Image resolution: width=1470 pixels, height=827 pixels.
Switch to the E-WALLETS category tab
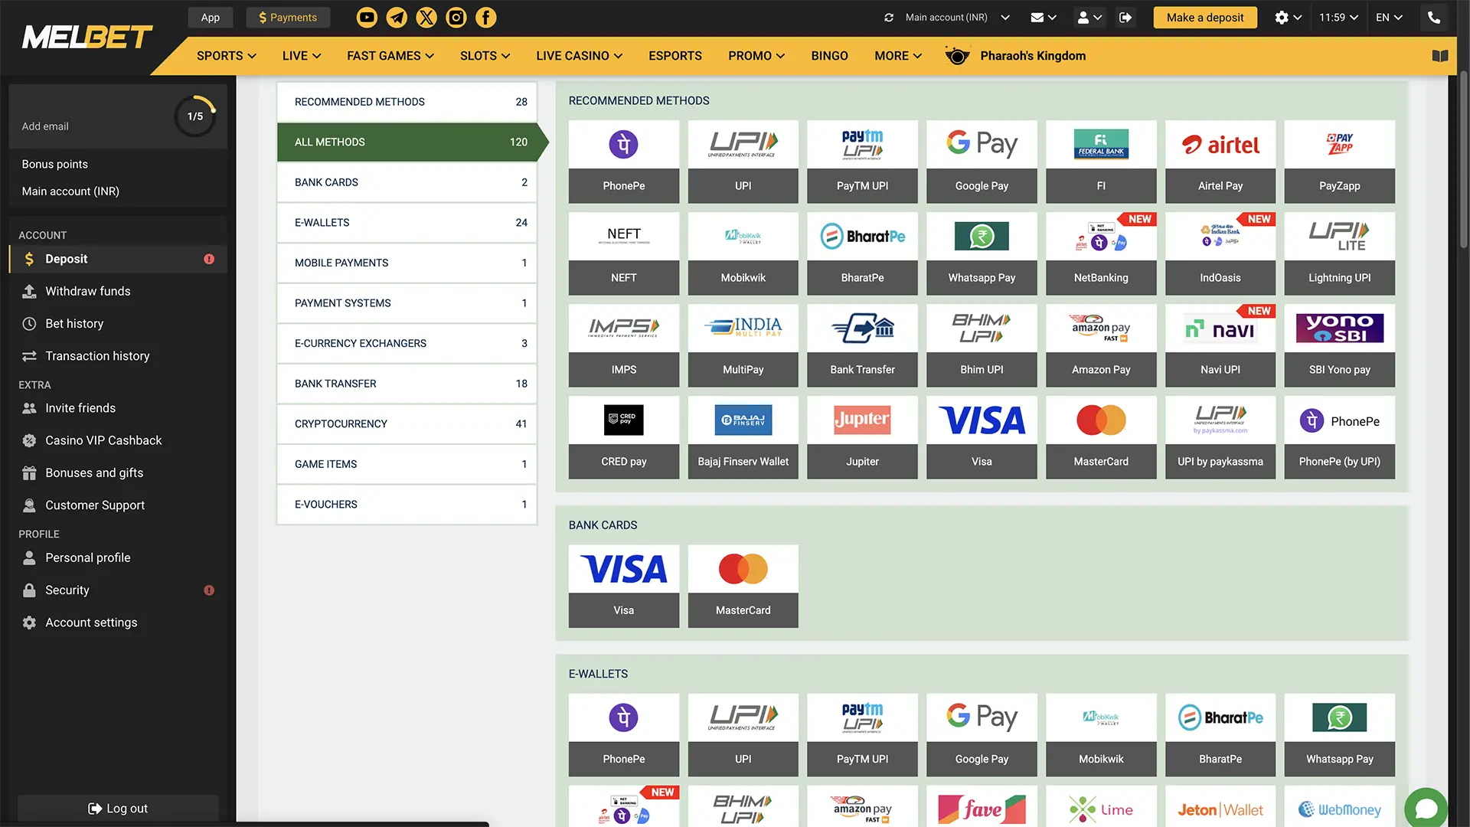(x=407, y=222)
